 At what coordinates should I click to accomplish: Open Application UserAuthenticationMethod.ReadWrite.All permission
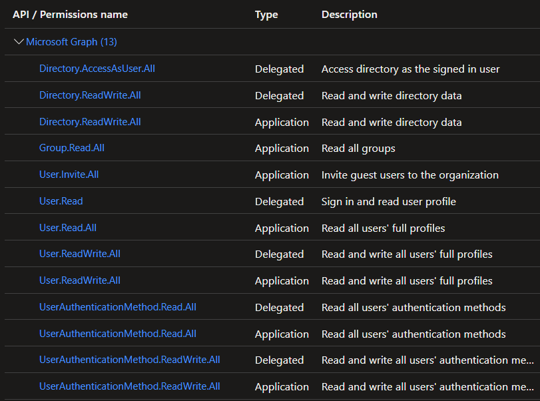tap(129, 386)
